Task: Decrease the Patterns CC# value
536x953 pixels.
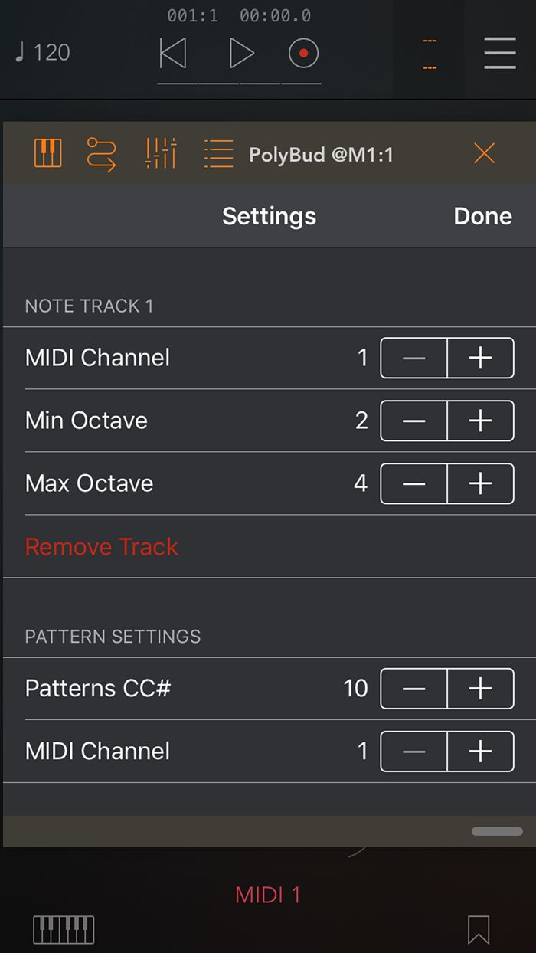Action: tap(413, 689)
